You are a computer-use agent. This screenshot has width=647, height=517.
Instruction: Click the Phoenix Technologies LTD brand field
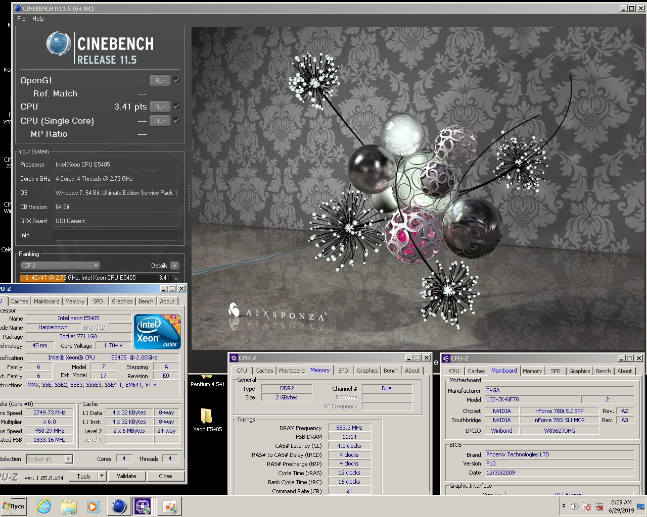pyautogui.click(x=560, y=454)
